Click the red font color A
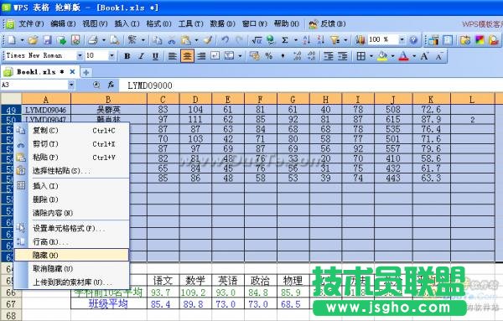This screenshot has width=503, height=321. (x=403, y=56)
